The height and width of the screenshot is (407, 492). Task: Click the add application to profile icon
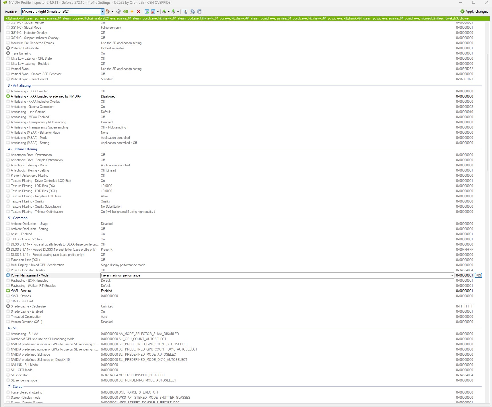click(x=147, y=11)
